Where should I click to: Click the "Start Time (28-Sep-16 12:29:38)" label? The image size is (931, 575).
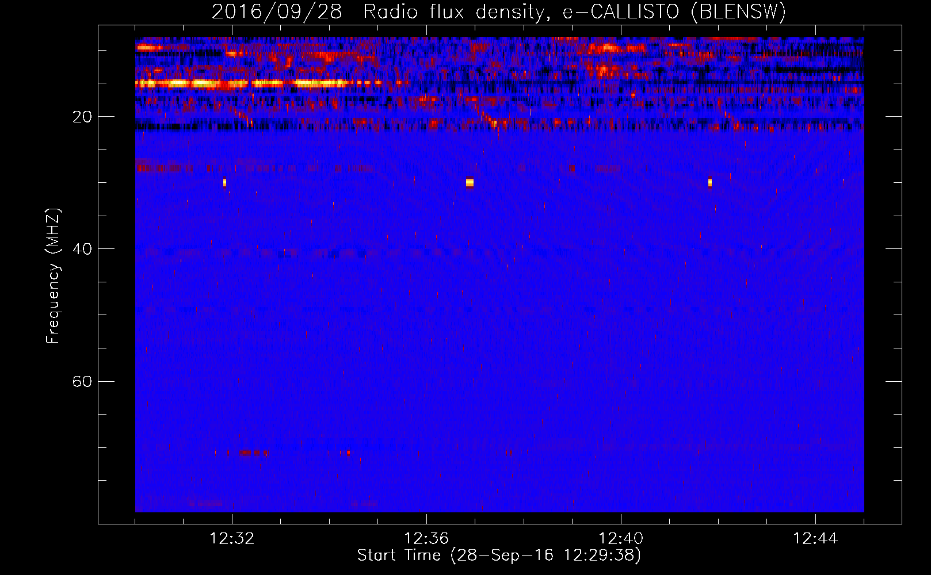click(x=499, y=555)
